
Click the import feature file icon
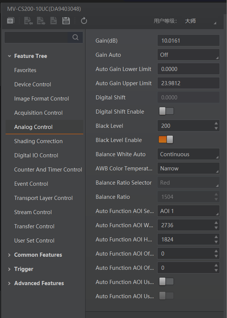tap(28, 21)
